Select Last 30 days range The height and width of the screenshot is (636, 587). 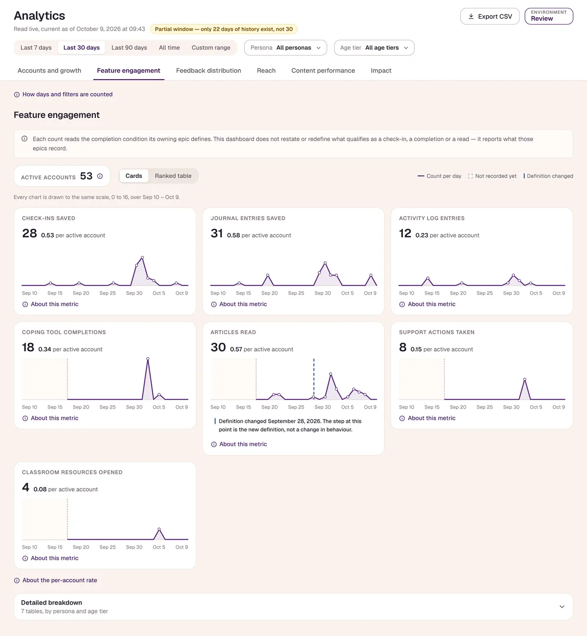82,48
